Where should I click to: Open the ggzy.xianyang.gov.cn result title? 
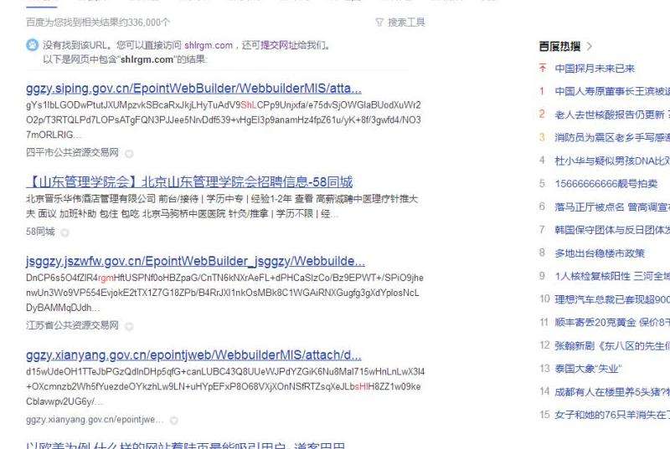[x=193, y=355]
